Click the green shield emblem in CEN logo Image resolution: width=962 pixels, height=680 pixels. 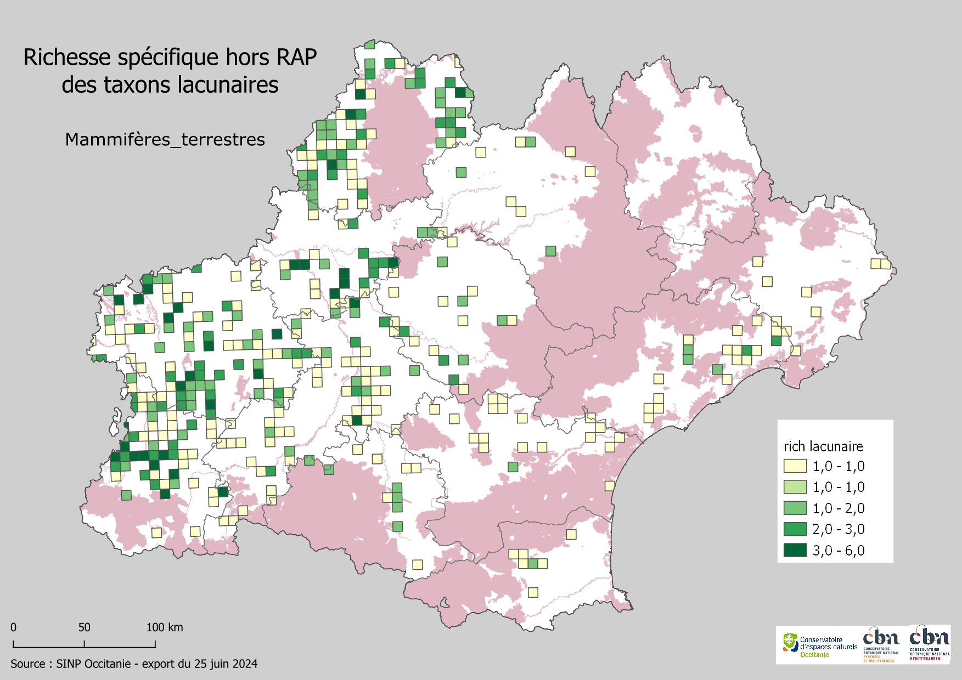[x=790, y=642]
